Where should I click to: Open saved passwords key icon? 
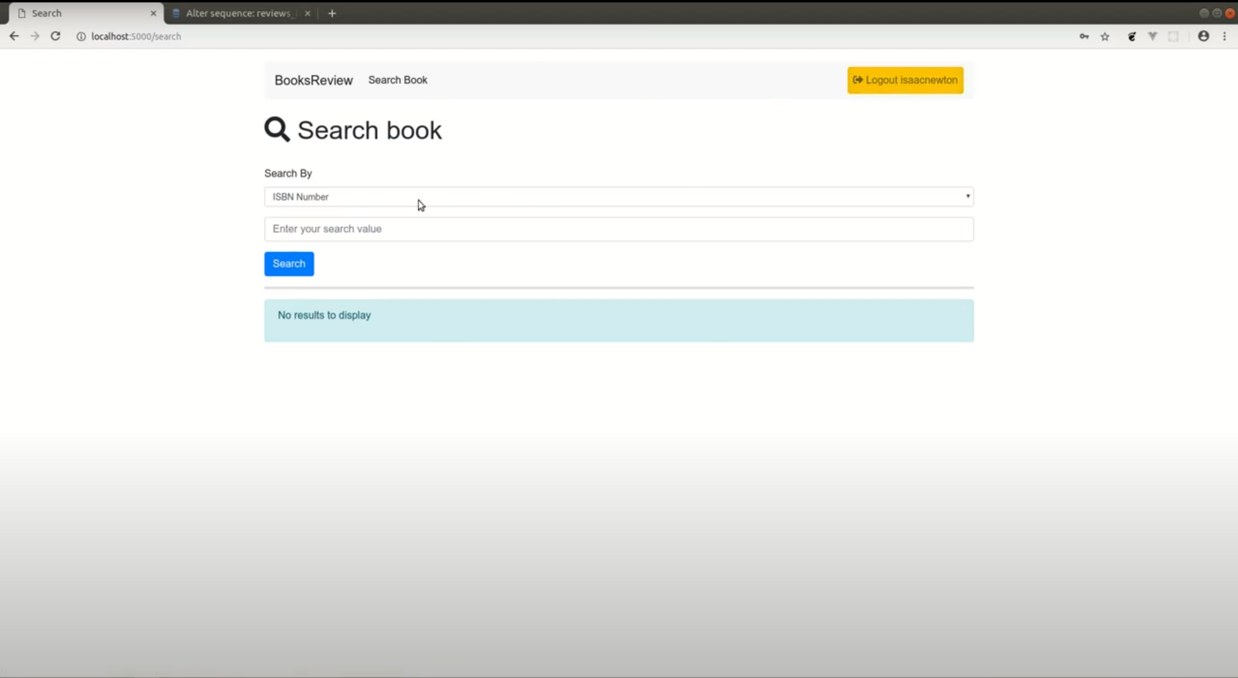tap(1084, 37)
